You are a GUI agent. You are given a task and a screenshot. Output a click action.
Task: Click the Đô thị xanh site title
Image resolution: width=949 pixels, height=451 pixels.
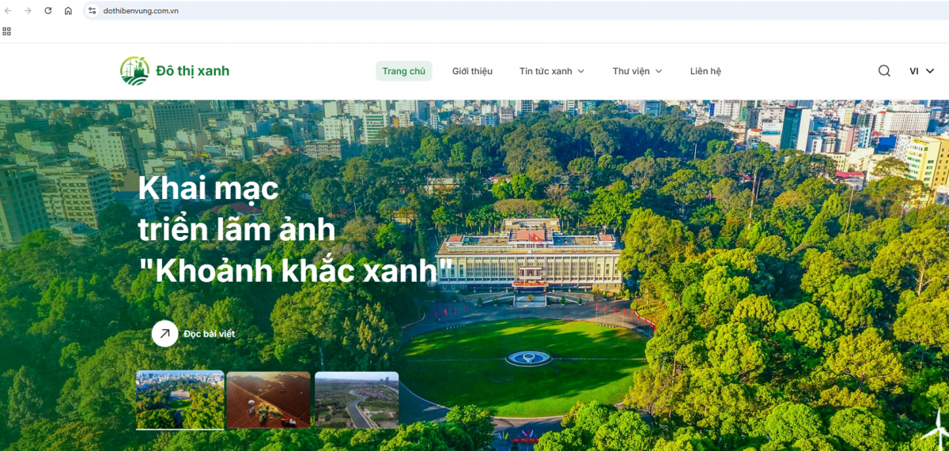[x=192, y=71]
